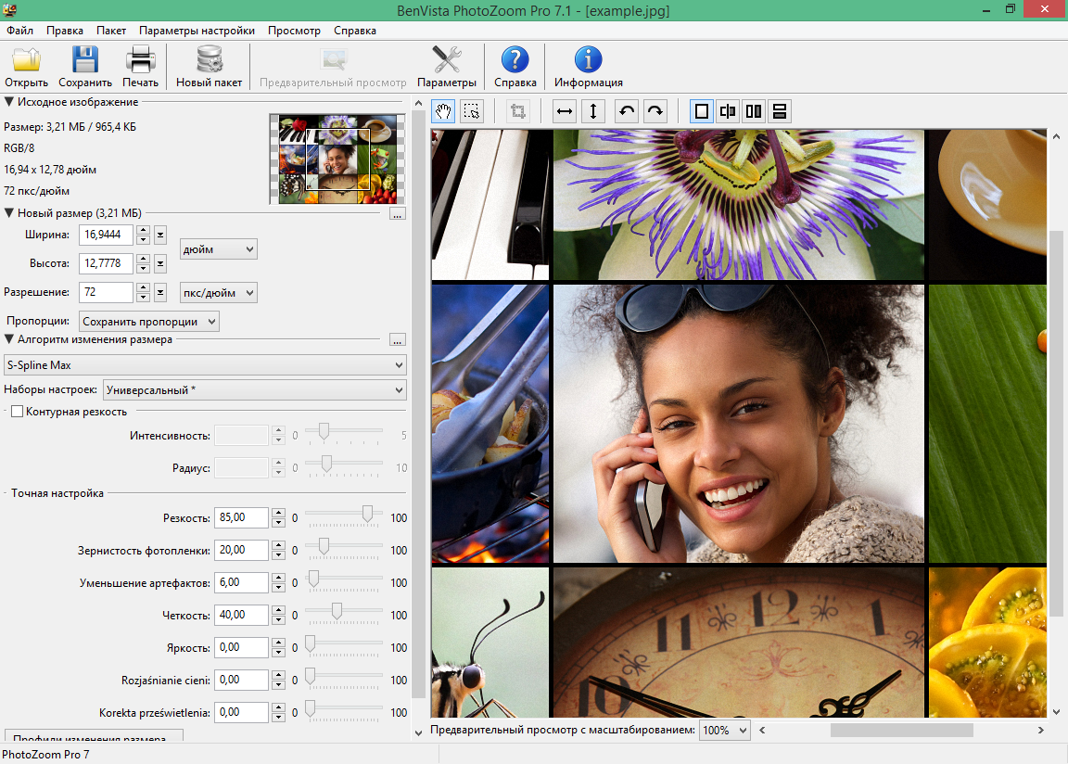The image size is (1068, 764).
Task: Click the Профили изменения размера button
Action: [94, 736]
